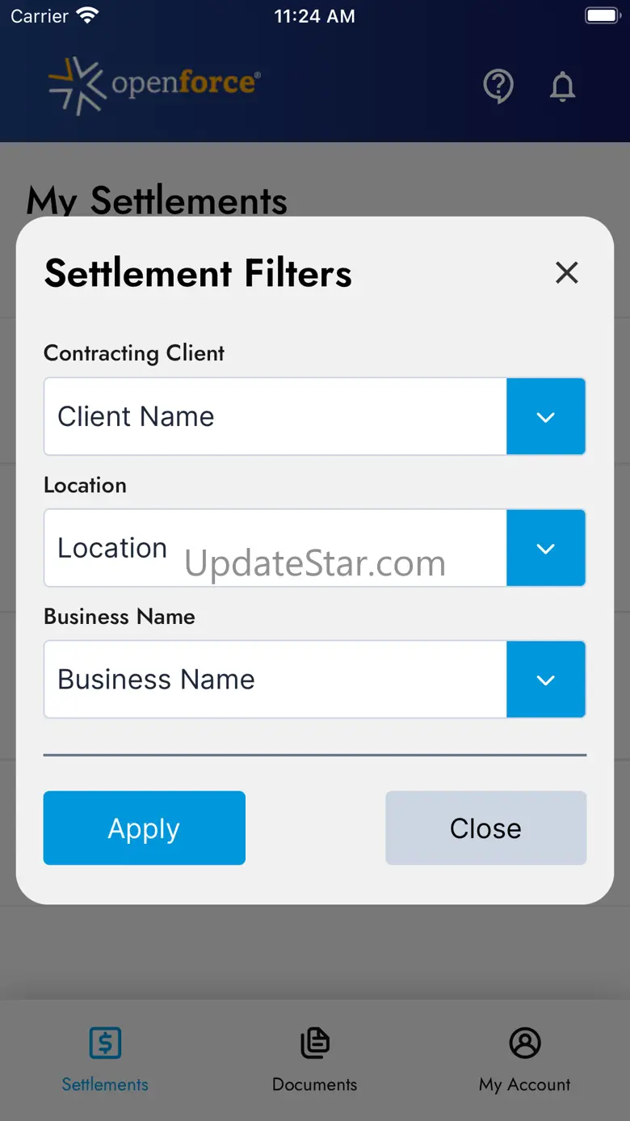Switch to the Settlements tab label
This screenshot has width=630, height=1121.
(105, 1085)
